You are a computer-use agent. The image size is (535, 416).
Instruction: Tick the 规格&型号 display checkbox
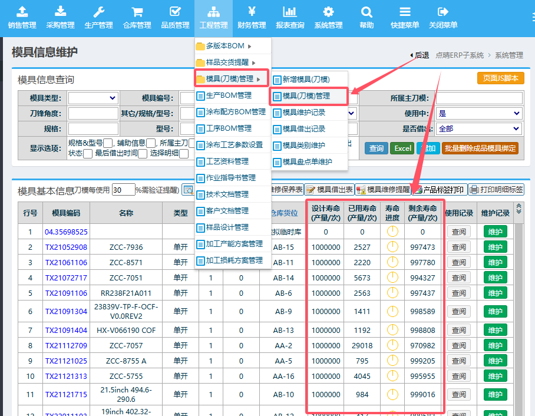[x=108, y=143]
